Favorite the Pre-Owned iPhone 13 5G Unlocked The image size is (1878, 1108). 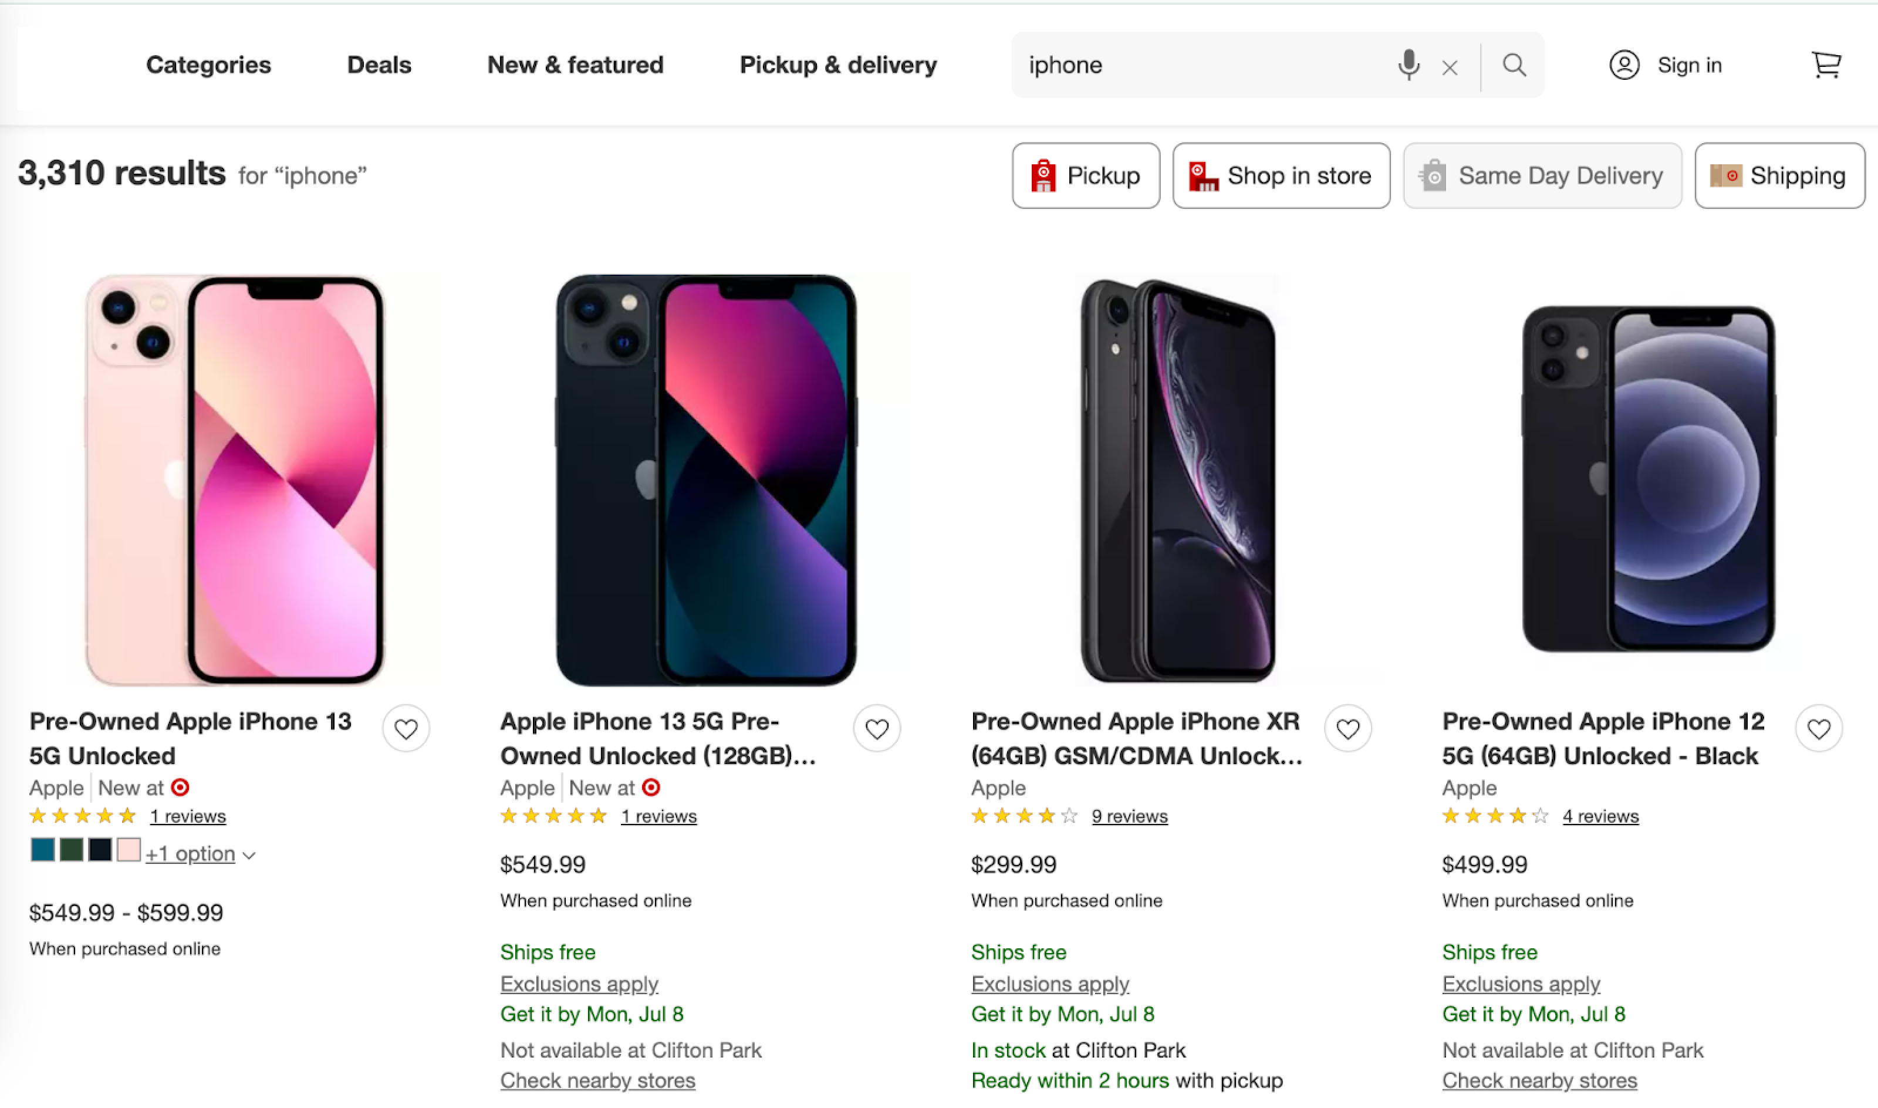pos(406,729)
